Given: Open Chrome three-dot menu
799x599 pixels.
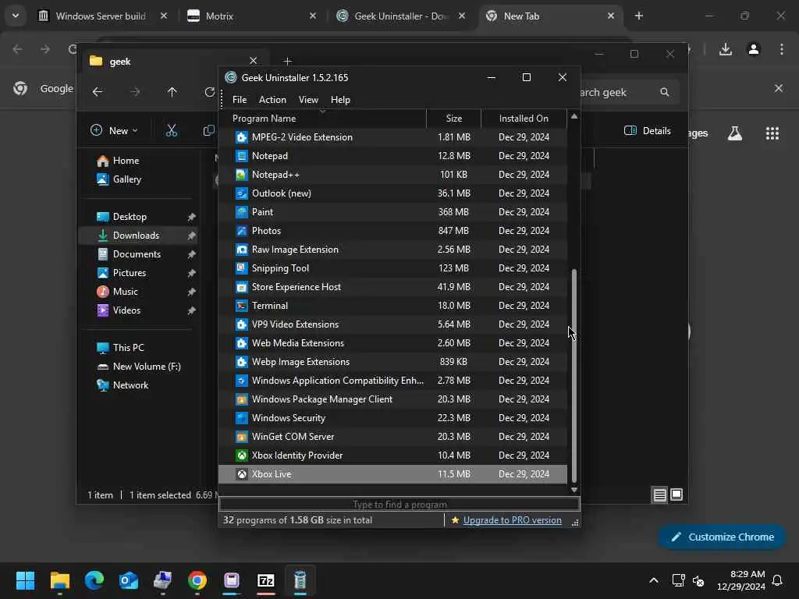Looking at the screenshot, I should click(782, 49).
